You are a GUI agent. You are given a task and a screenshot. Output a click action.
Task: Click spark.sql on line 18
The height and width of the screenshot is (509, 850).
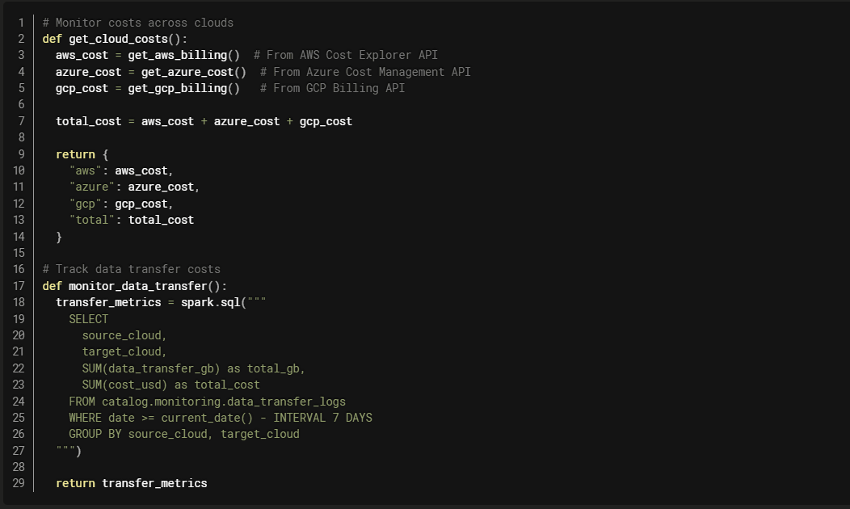210,302
